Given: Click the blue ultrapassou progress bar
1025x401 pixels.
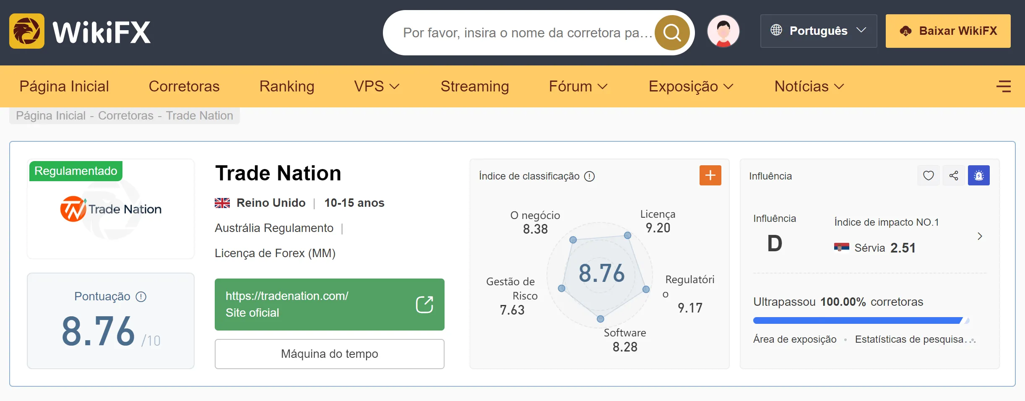Looking at the screenshot, I should [861, 320].
